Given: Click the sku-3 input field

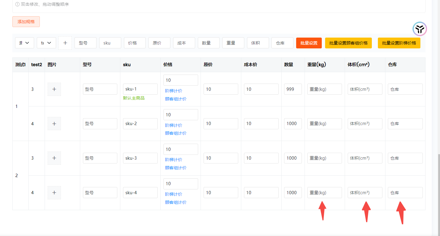Looking at the screenshot, I should coord(140,158).
